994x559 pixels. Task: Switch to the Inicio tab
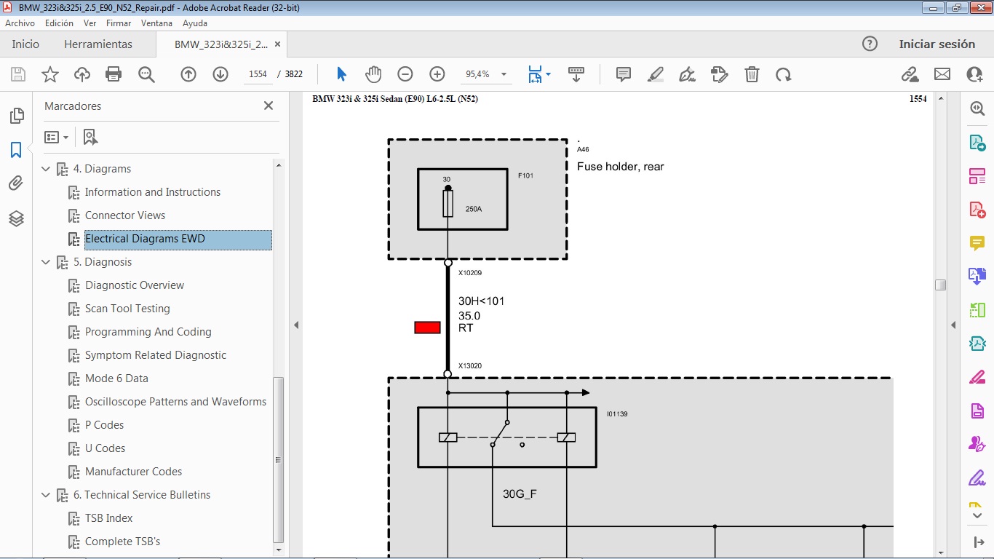click(25, 44)
